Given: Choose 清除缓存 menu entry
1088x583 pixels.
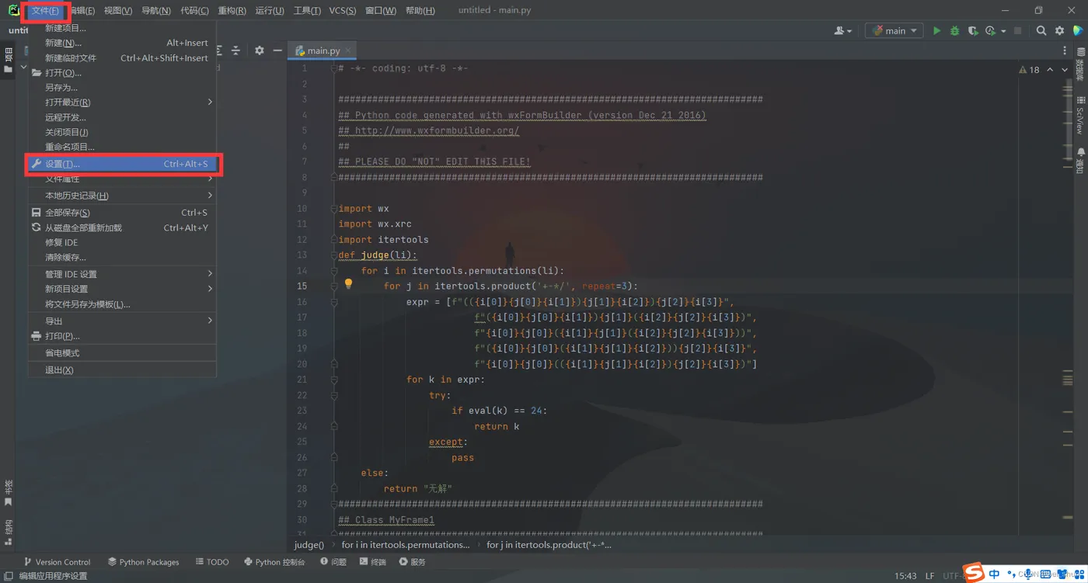Looking at the screenshot, I should 122,257.
